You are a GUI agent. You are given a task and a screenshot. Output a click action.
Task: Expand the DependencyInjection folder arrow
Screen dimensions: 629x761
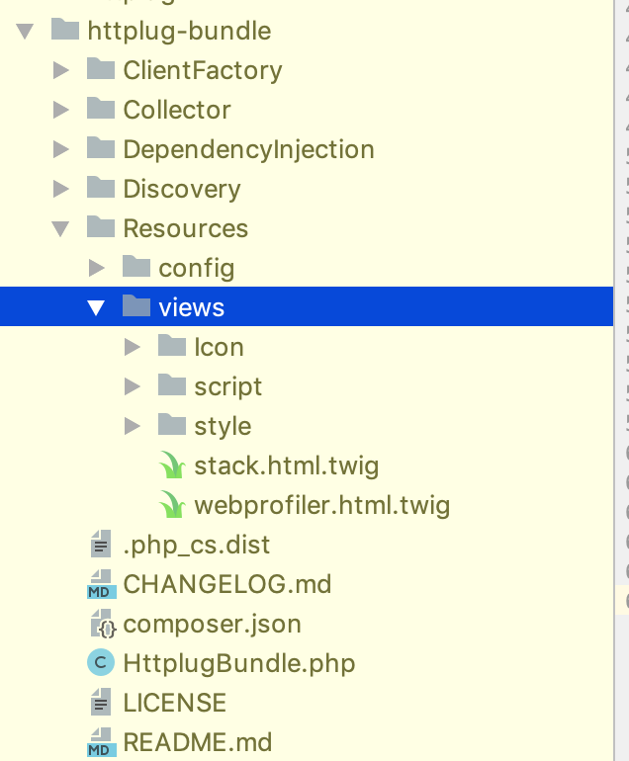tap(61, 149)
